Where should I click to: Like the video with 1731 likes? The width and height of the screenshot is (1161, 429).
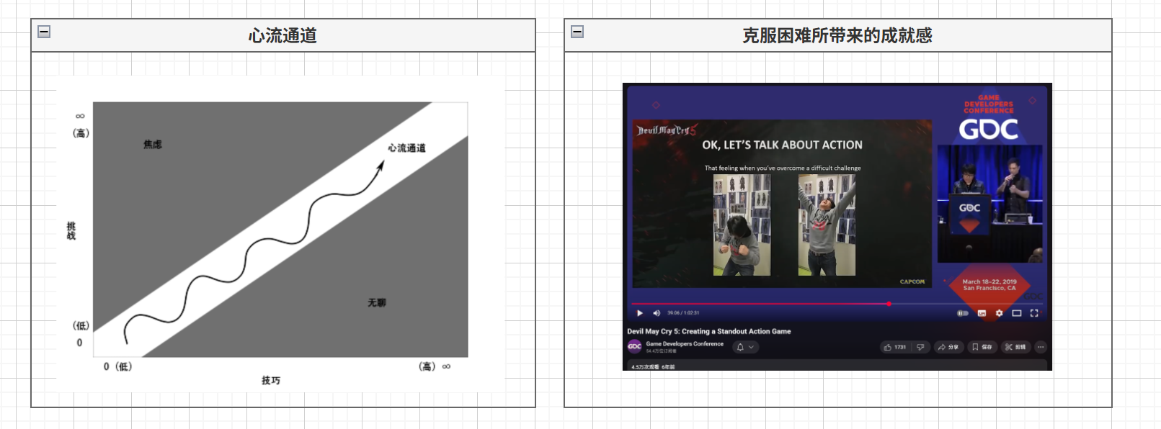click(895, 347)
